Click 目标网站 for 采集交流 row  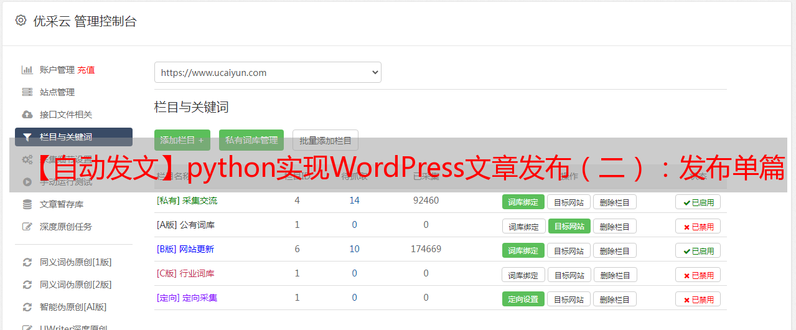pyautogui.click(x=569, y=202)
